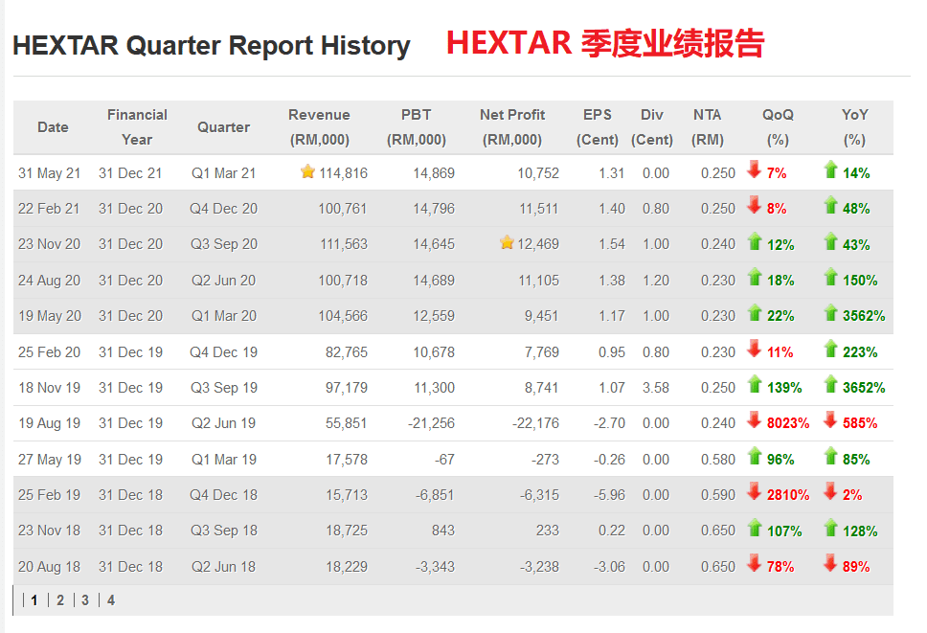Click the gold star beside 114,816 revenue
The width and height of the screenshot is (927, 633).
pos(307,171)
